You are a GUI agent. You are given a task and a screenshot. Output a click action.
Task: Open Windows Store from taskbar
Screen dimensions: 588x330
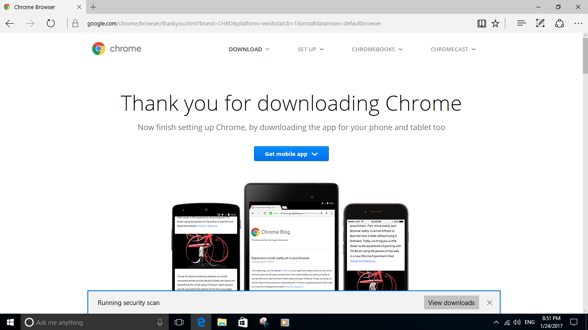click(x=243, y=322)
